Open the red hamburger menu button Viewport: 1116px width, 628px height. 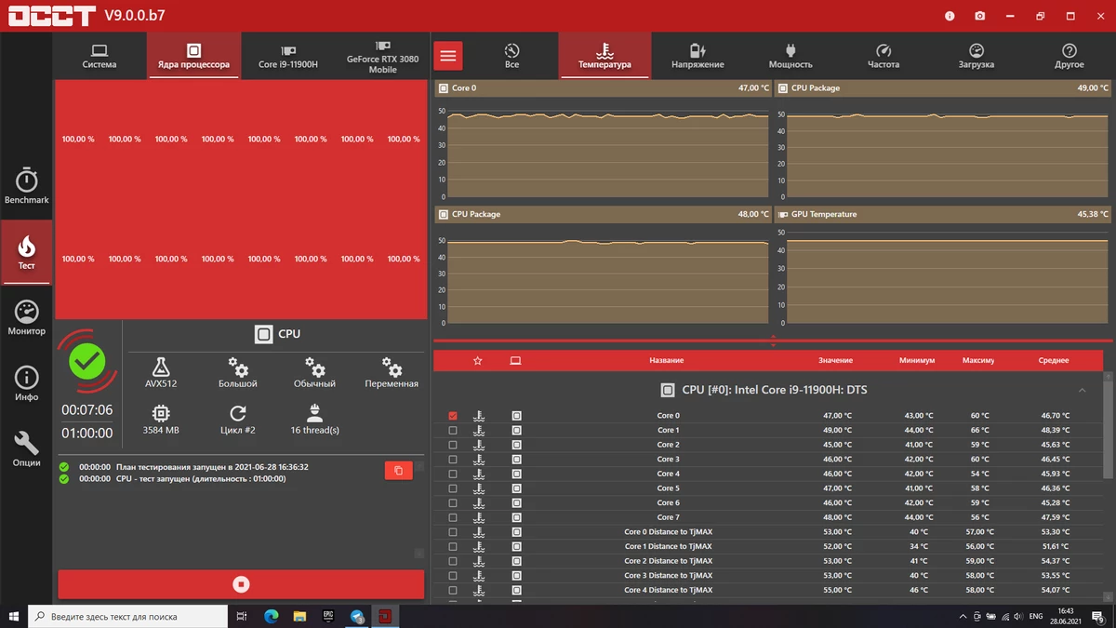pyautogui.click(x=448, y=56)
